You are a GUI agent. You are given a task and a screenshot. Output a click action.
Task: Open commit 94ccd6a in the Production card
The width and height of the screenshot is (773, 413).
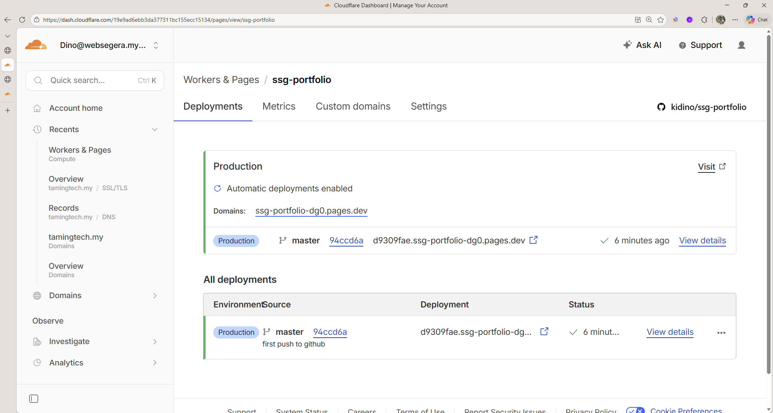[346, 241]
